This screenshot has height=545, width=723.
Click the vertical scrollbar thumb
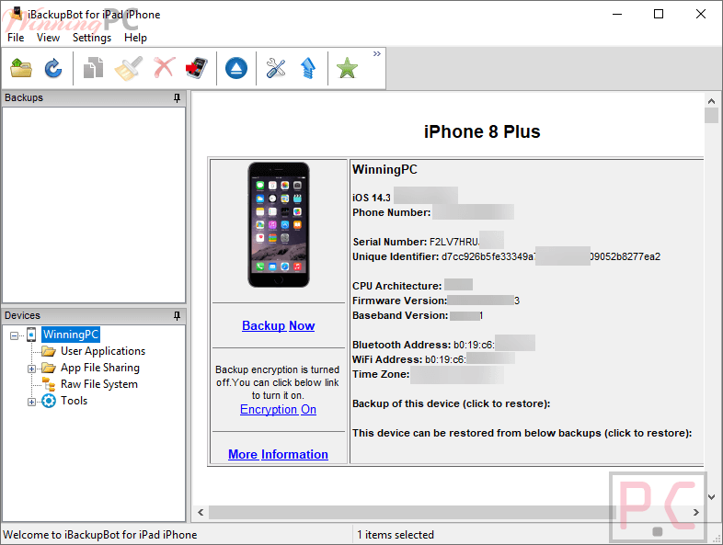pyautogui.click(x=711, y=115)
